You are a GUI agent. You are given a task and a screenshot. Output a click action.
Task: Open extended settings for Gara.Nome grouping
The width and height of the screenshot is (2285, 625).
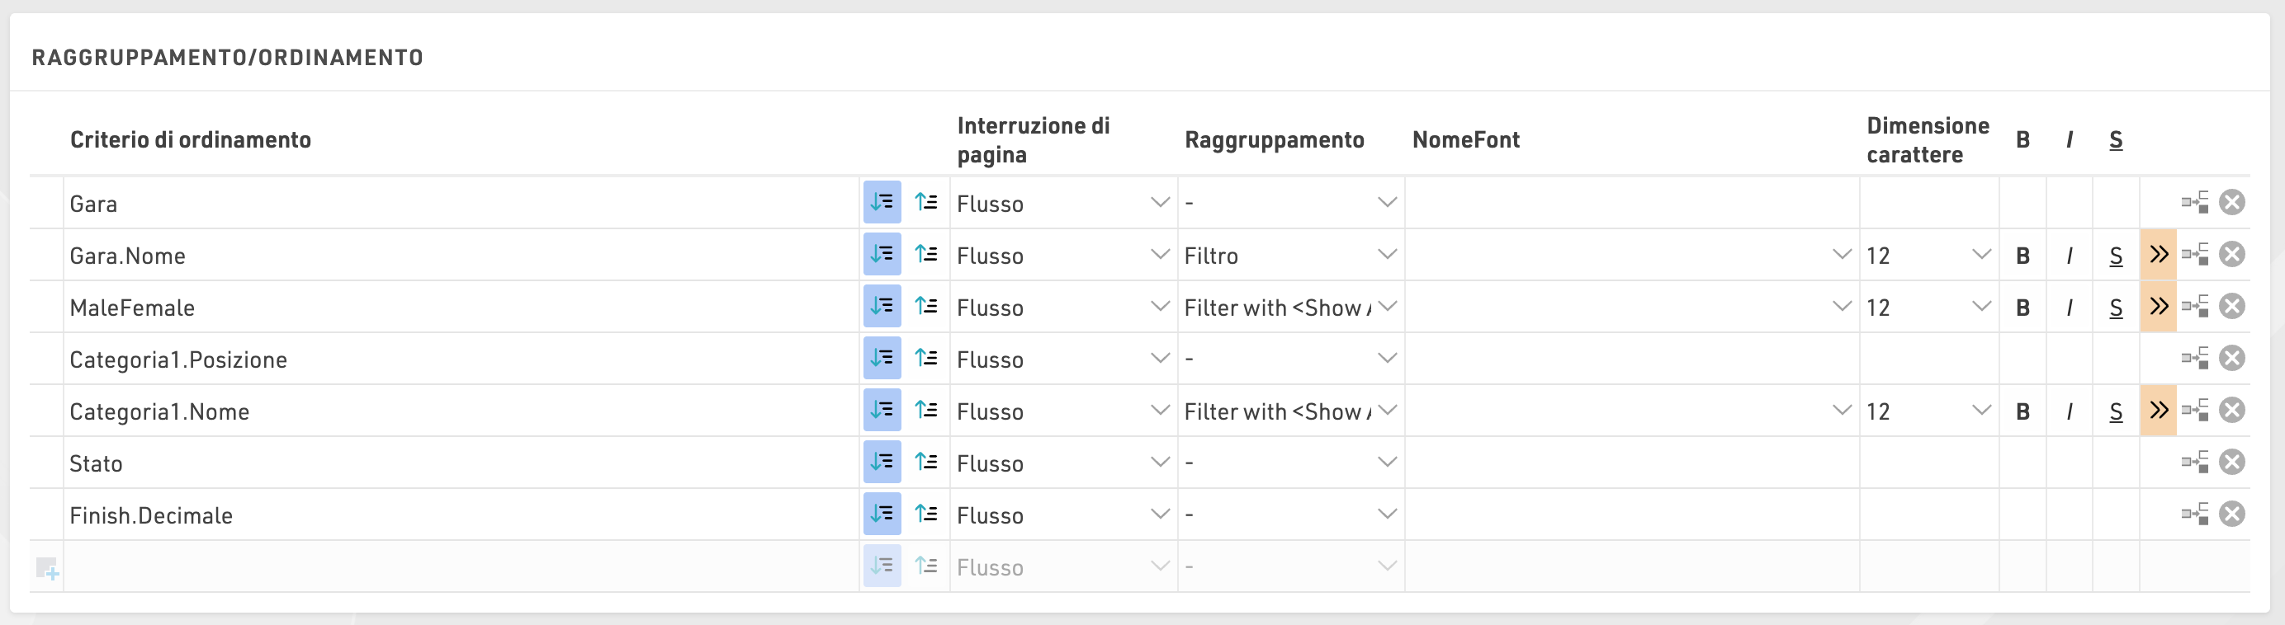[2158, 256]
